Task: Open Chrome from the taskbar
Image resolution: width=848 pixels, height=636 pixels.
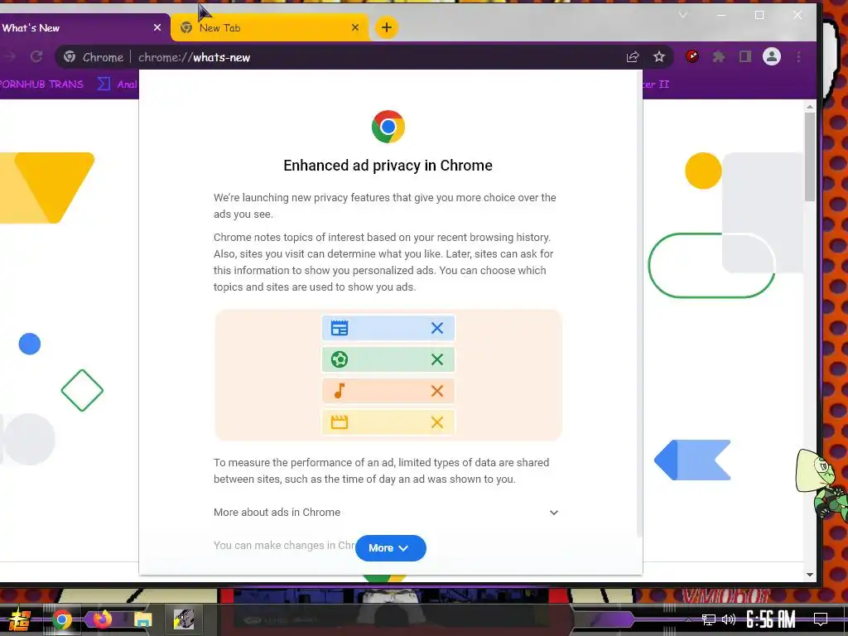Action: pos(61,619)
